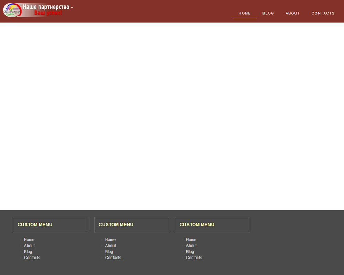
Task: Click Home in the first footer Custom Menu
Action: pos(29,240)
